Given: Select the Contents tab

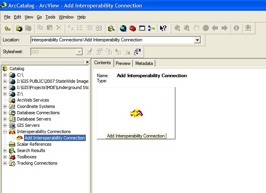Looking at the screenshot, I should pyautogui.click(x=102, y=63).
